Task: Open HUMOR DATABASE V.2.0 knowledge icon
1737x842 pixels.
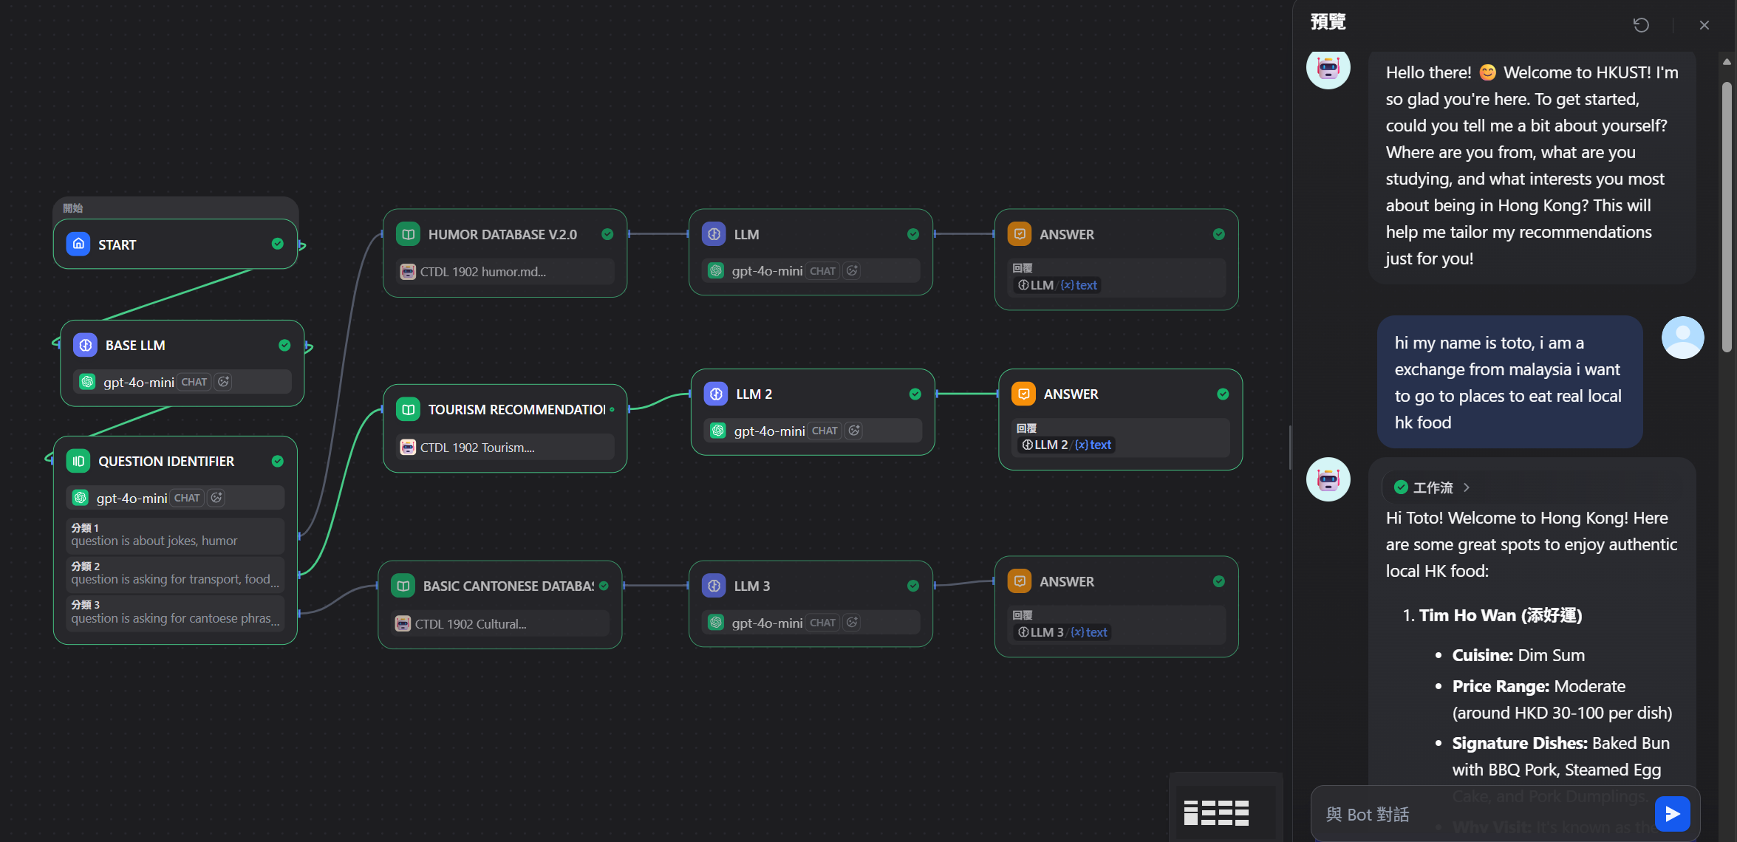Action: click(x=408, y=234)
